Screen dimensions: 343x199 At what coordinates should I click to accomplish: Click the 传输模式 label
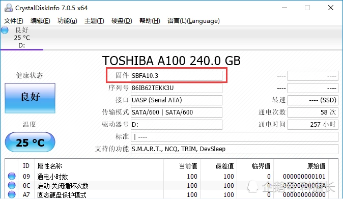[116, 112]
